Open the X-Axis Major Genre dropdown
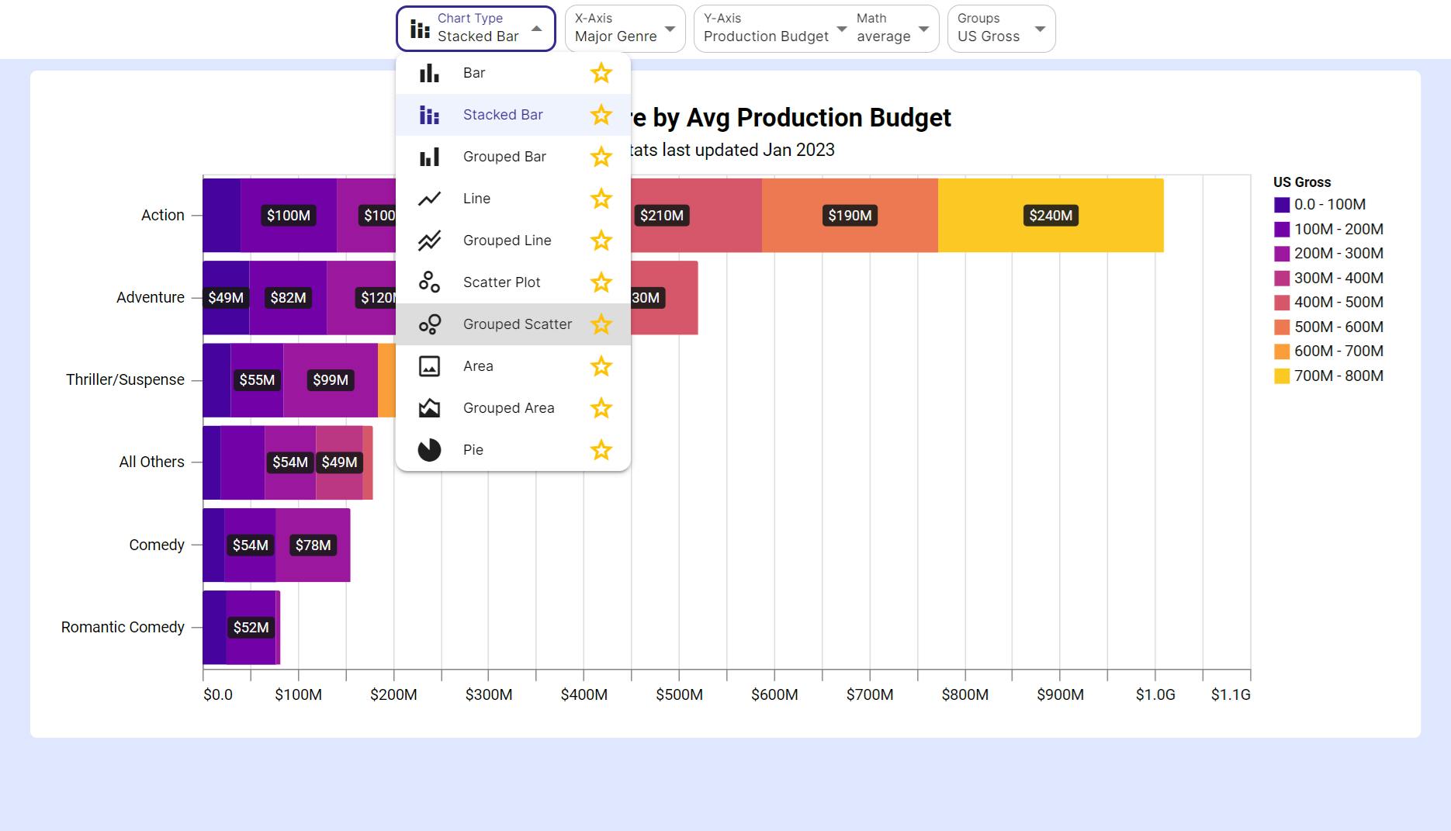 [625, 29]
